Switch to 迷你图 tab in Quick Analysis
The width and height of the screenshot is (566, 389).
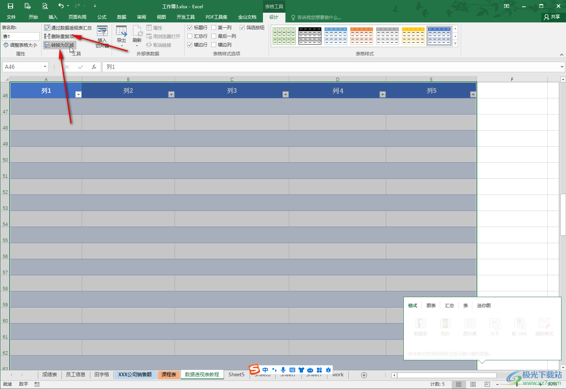click(484, 306)
